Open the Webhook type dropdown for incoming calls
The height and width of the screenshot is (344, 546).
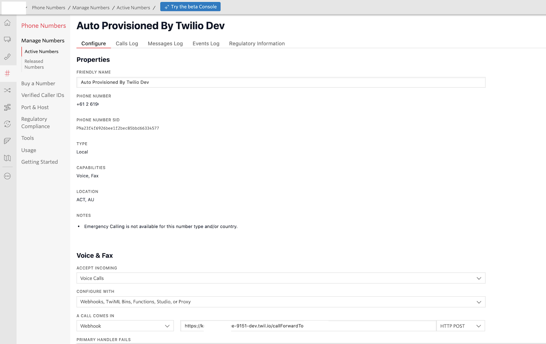[125, 326]
